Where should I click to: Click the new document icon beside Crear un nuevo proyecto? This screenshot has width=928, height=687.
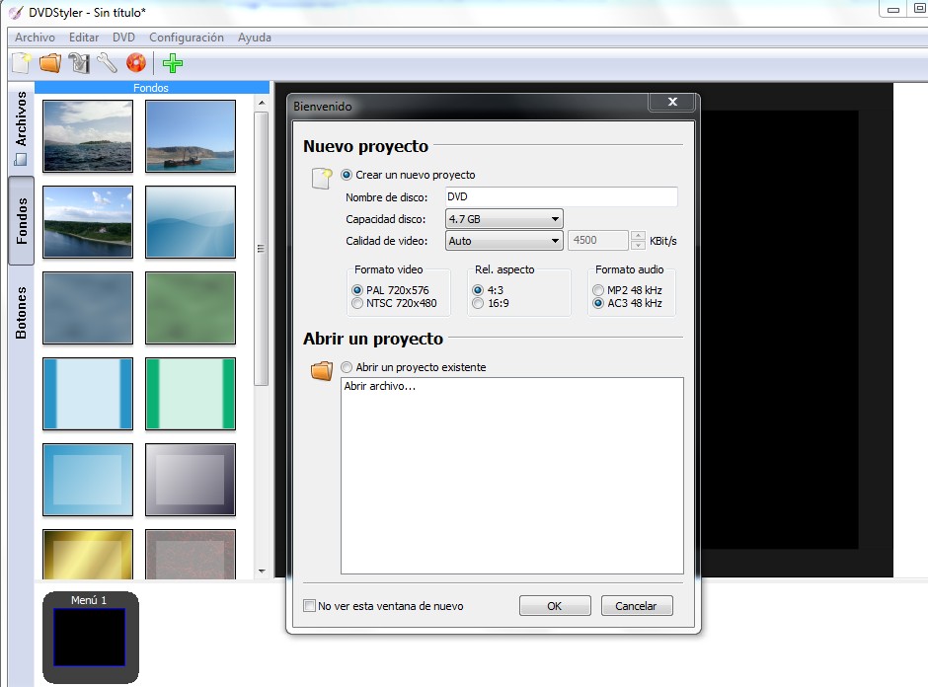322,178
